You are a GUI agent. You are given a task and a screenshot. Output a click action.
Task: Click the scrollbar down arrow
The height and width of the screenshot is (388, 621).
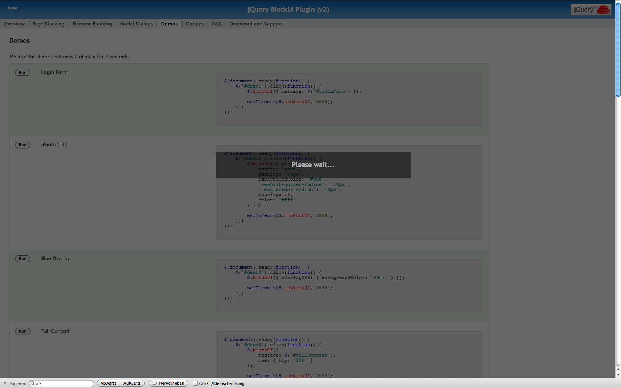pyautogui.click(x=618, y=375)
